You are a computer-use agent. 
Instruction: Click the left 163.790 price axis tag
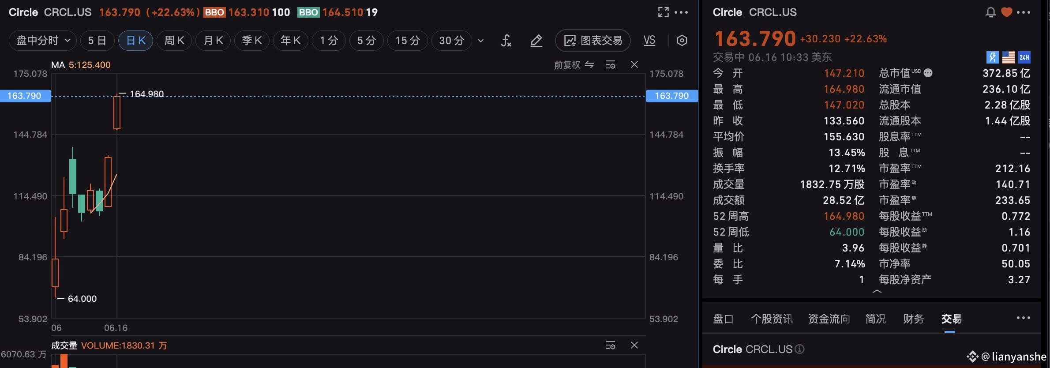click(25, 96)
